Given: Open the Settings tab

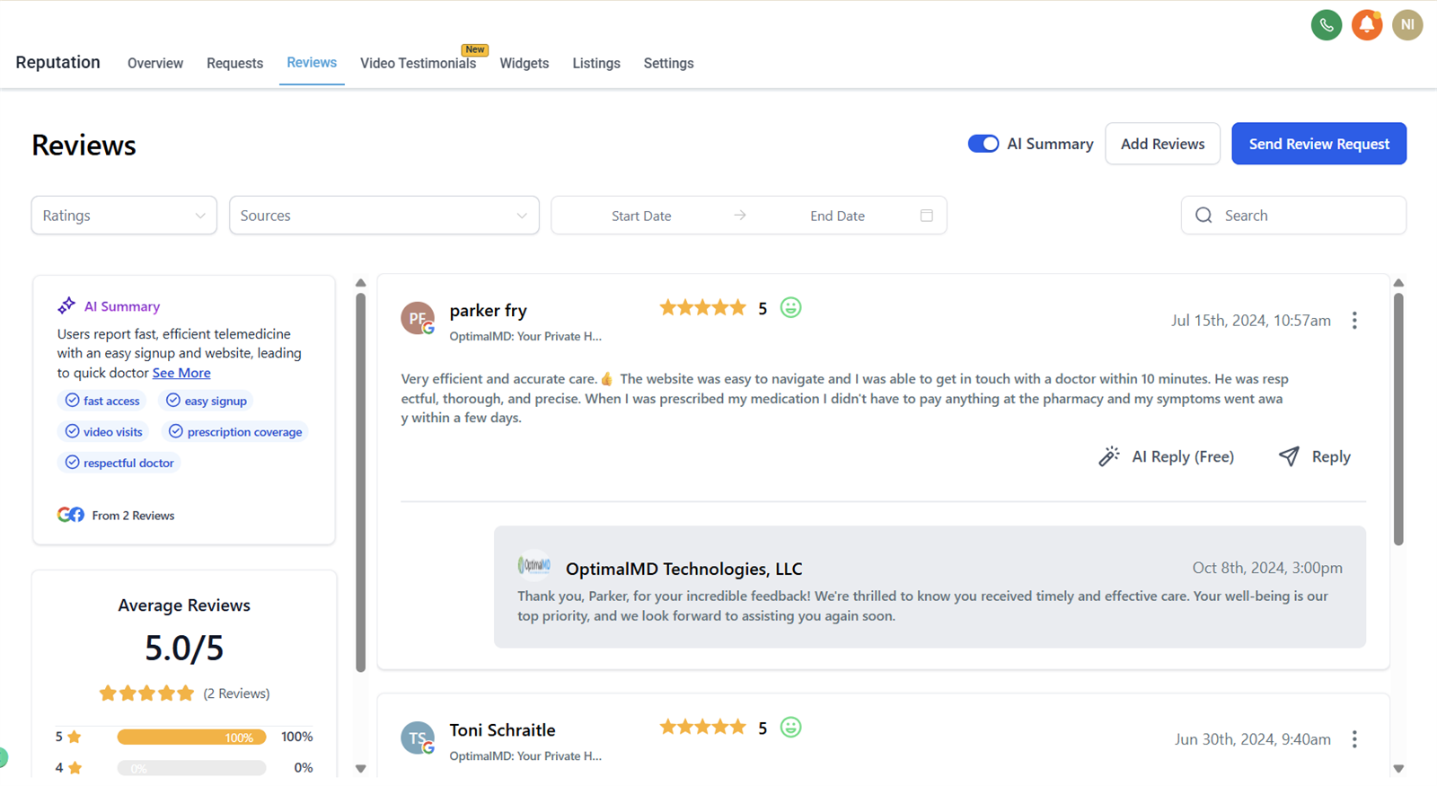Looking at the screenshot, I should [668, 63].
